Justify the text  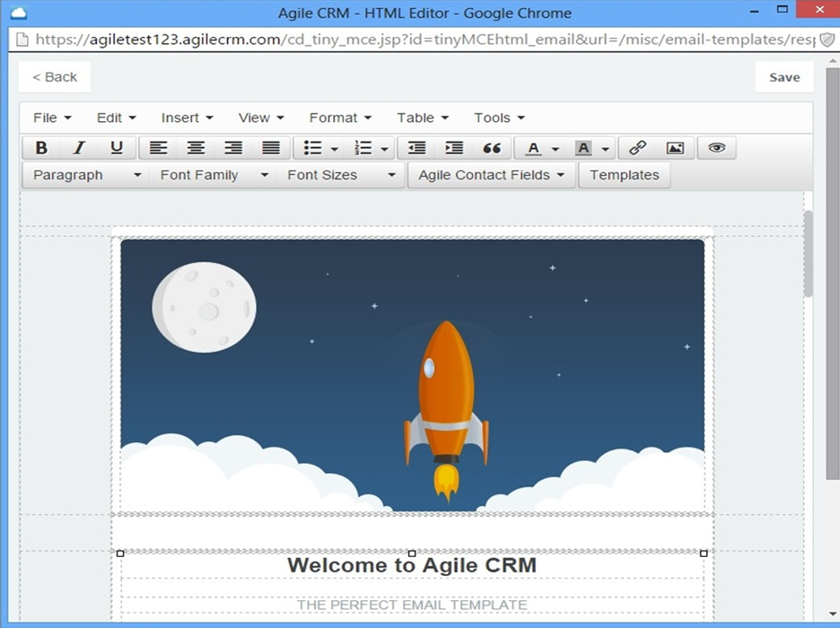pyautogui.click(x=270, y=148)
